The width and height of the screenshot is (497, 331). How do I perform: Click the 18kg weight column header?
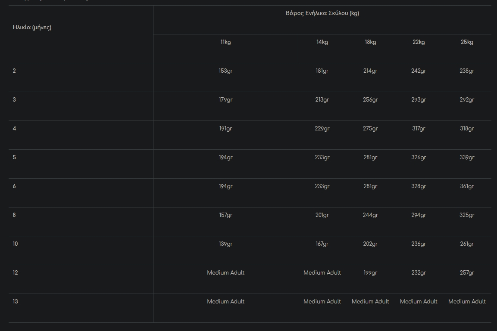click(x=370, y=42)
